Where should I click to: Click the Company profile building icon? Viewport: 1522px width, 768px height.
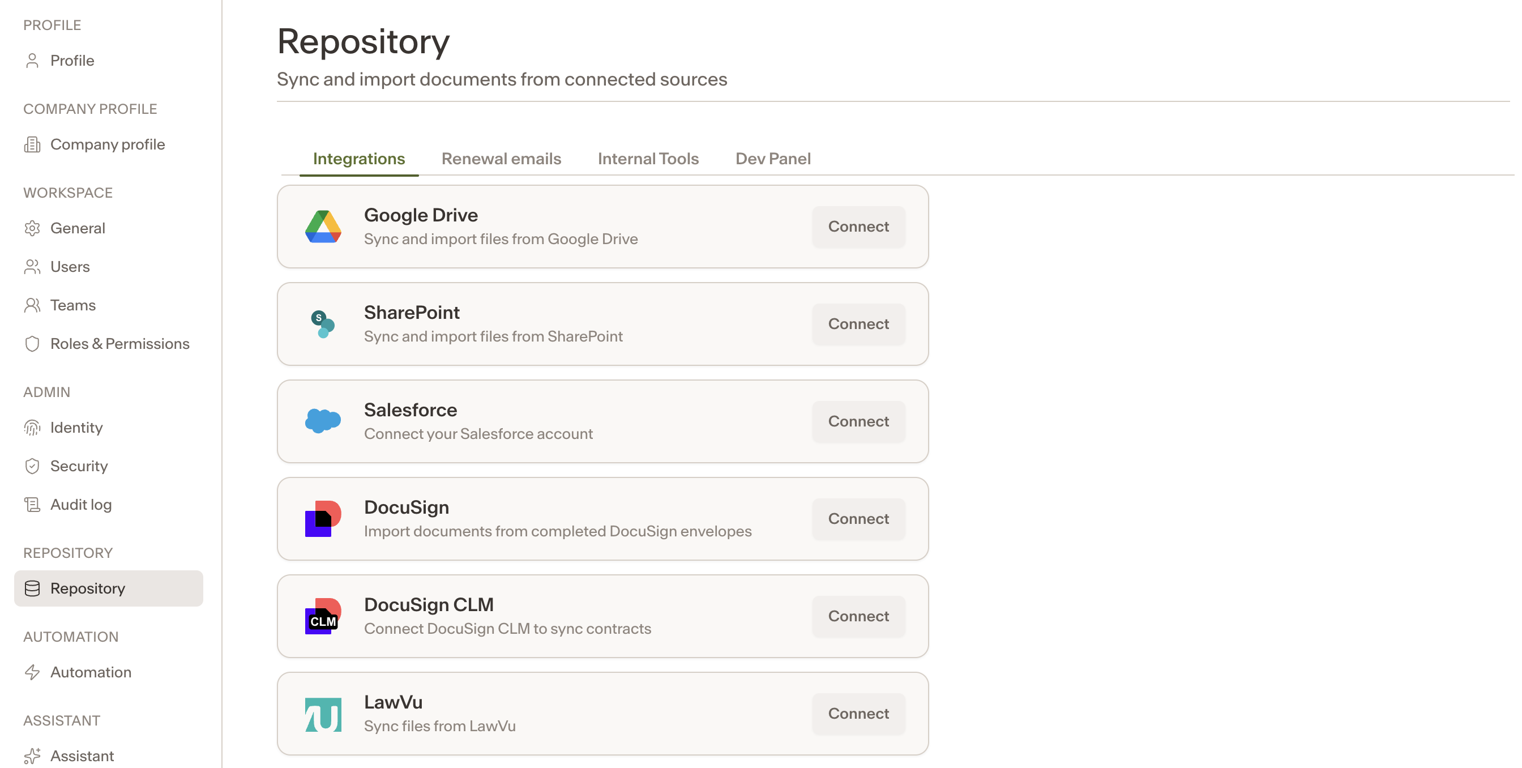point(32,145)
